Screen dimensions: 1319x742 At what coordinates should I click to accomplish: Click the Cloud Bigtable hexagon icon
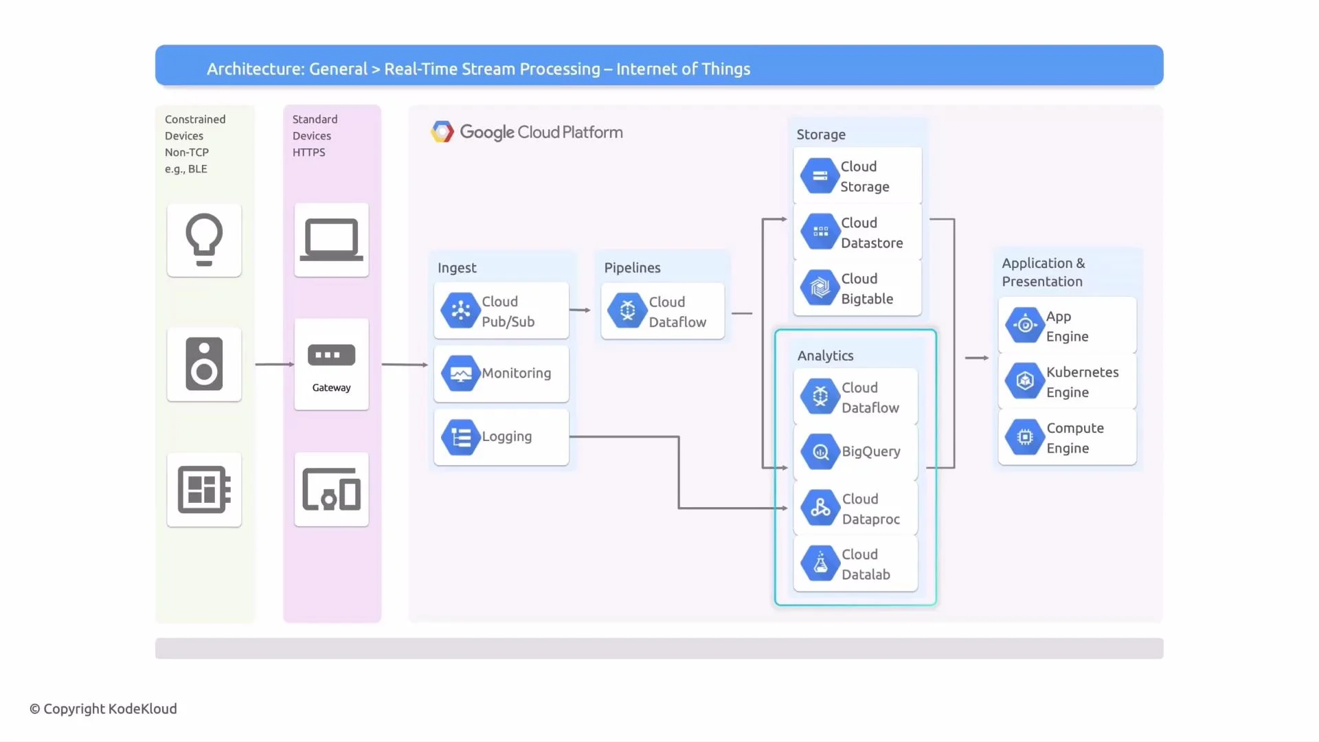point(820,288)
